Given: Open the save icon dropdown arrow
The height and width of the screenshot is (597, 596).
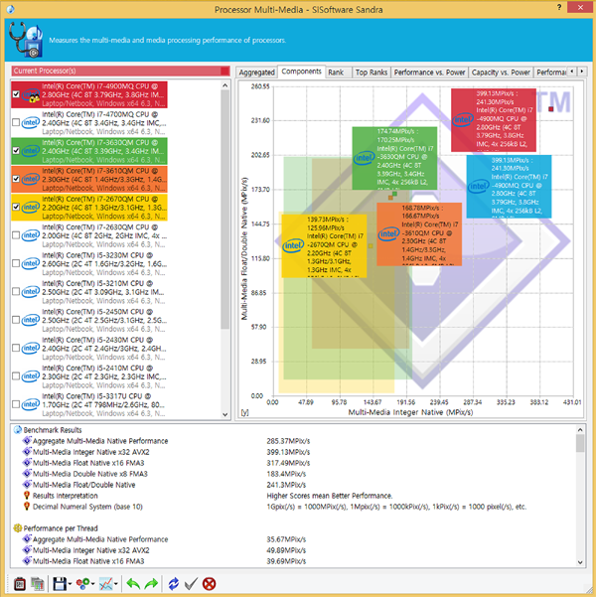Looking at the screenshot, I should (x=71, y=584).
